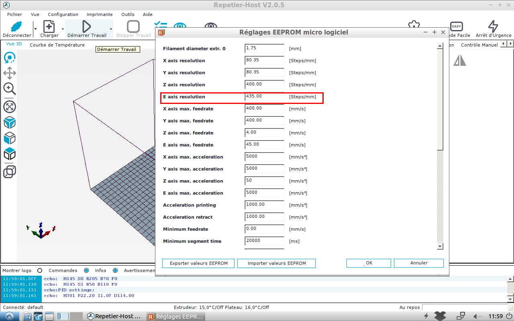Viewport: 514px width, 321px height.
Task: Toggle the parallel projection icon
Action: tap(10, 172)
